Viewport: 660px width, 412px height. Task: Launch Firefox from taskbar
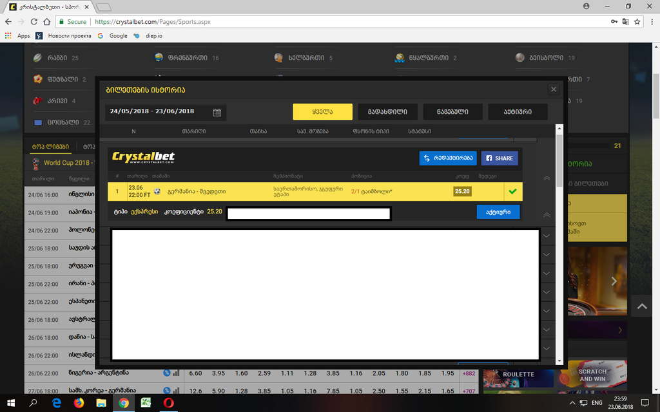pos(79,403)
